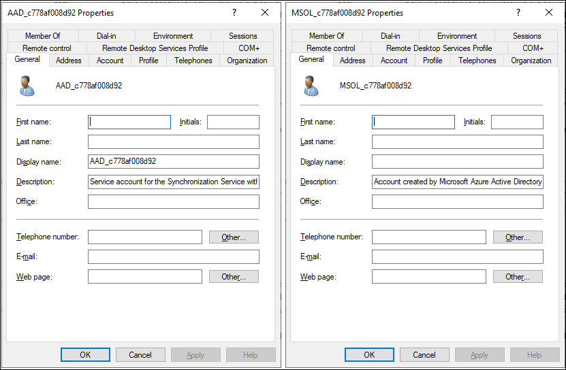Open the Remote control tab in the MSOL window
This screenshot has width=566, height=370.
pos(331,48)
